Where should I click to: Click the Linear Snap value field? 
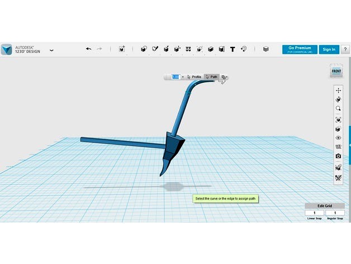coord(315,213)
